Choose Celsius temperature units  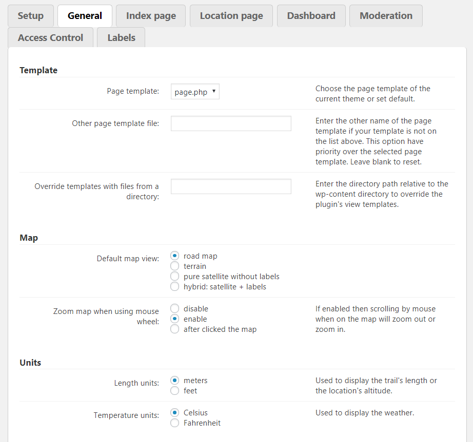(x=175, y=413)
